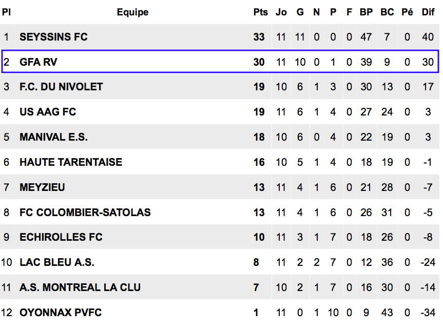Select MANIVAL E.S. in the standings
Viewport: 443px width, 328px height.
click(54, 137)
